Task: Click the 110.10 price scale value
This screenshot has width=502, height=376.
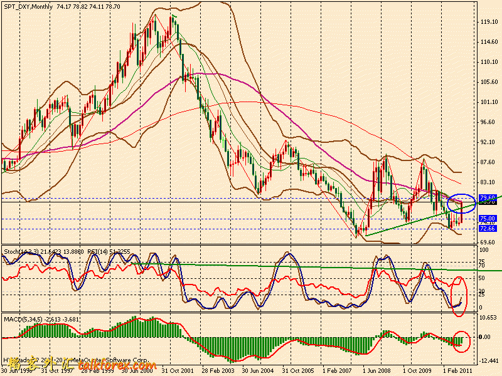Action: coord(489,62)
